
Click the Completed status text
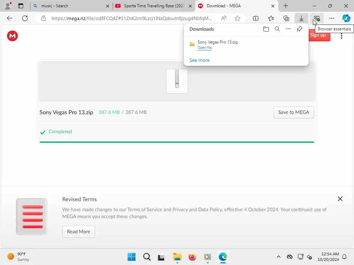tap(60, 131)
